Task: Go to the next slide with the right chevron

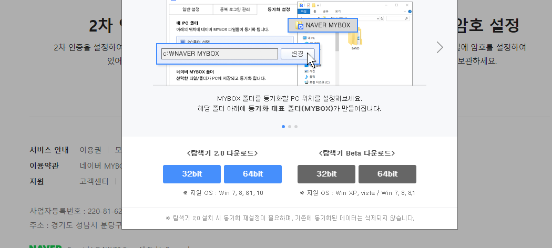Action: pyautogui.click(x=439, y=47)
